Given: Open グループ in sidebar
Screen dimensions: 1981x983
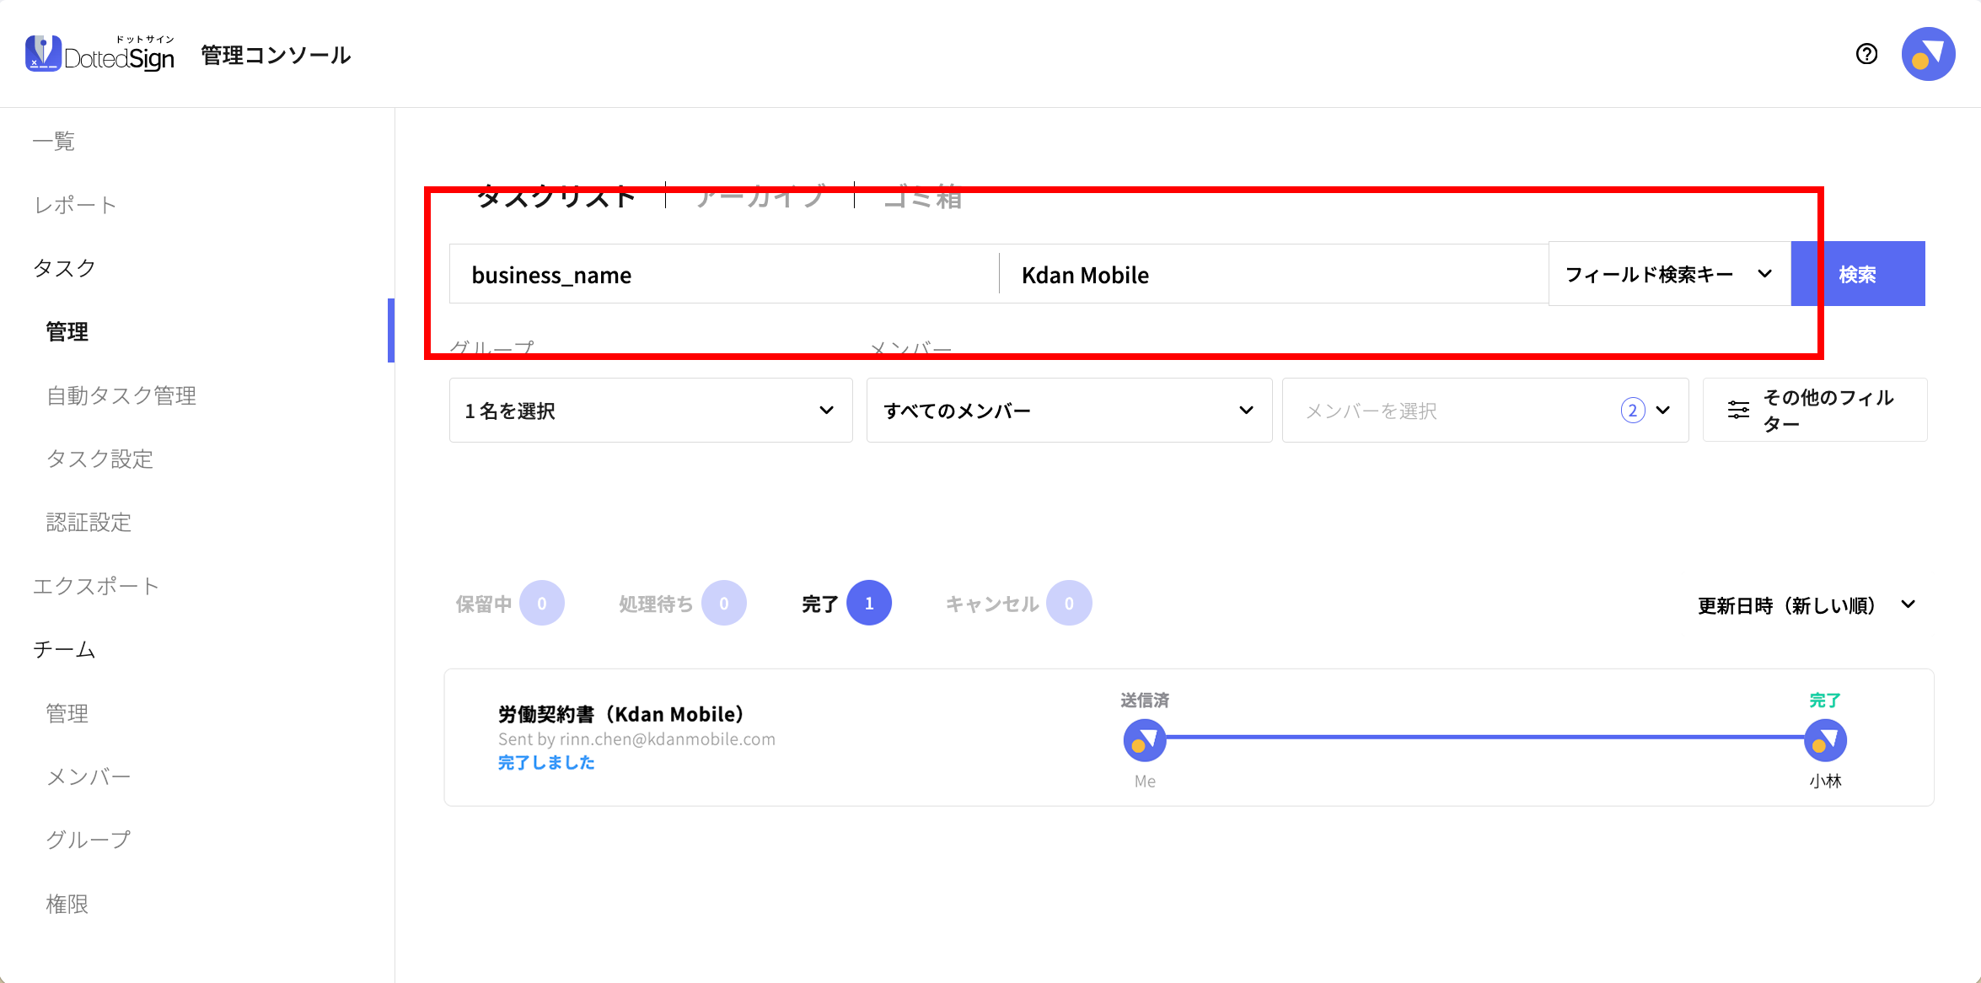Looking at the screenshot, I should click(x=89, y=840).
